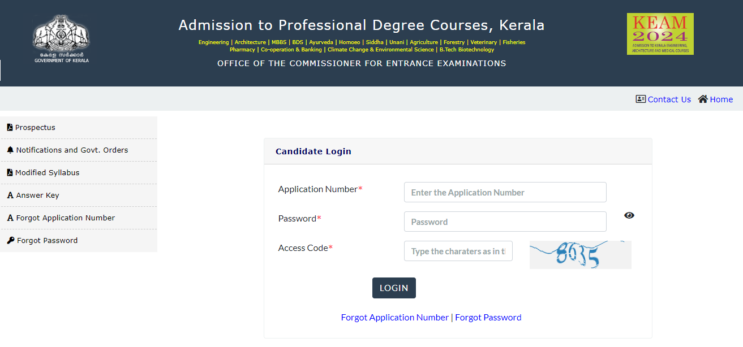Click the Forgot Password key icon
Screen dimensions: 743x347
(11, 240)
